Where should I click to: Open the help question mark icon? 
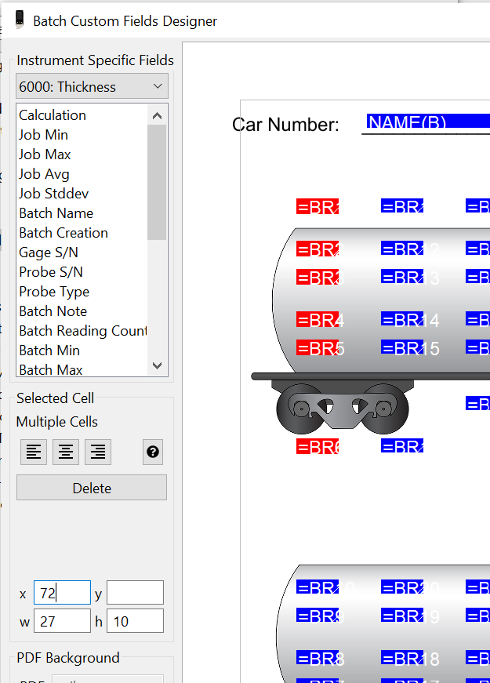(x=153, y=452)
